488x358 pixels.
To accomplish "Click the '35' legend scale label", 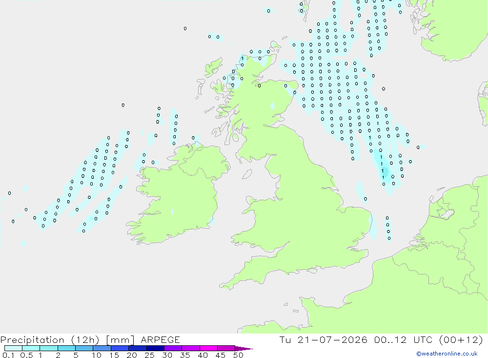I will [185, 355].
